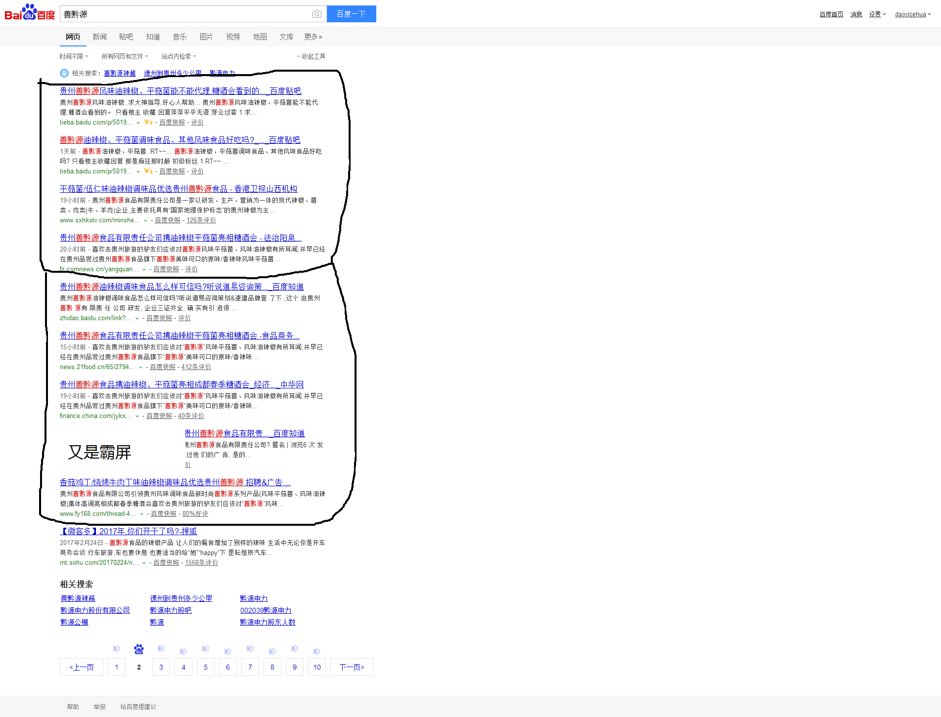The width and height of the screenshot is (941, 717).
Task: Open 消息 messages link
Action: pyautogui.click(x=856, y=14)
